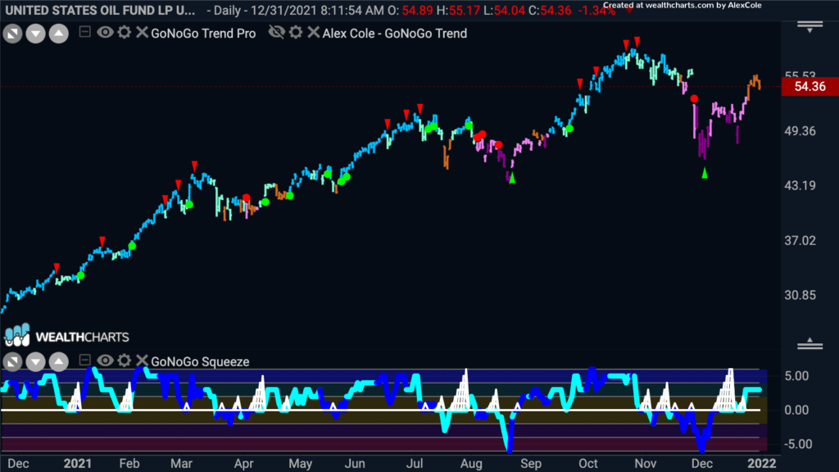Remove the GoNoGo Trend Pro indicator with its X icon
The image size is (839, 472).
142,33
